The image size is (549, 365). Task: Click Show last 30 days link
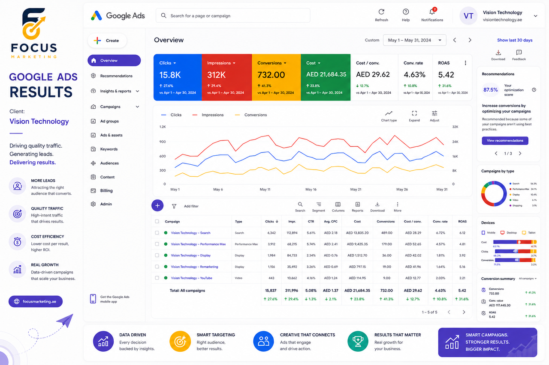click(515, 40)
